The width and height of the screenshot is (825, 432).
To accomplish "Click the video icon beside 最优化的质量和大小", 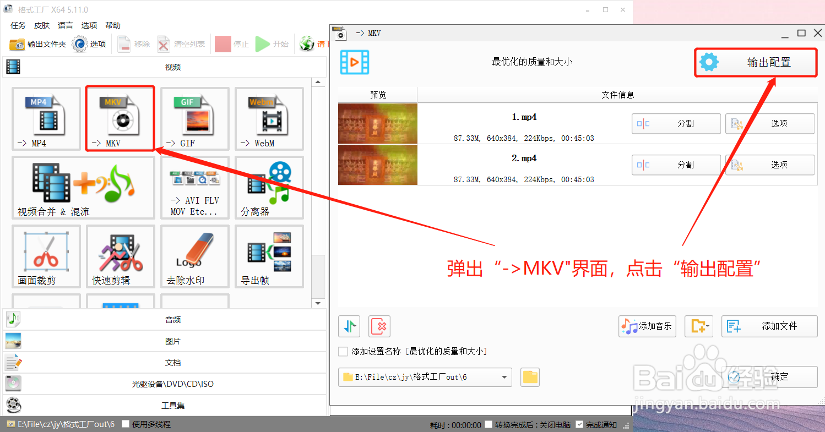I will (x=355, y=62).
